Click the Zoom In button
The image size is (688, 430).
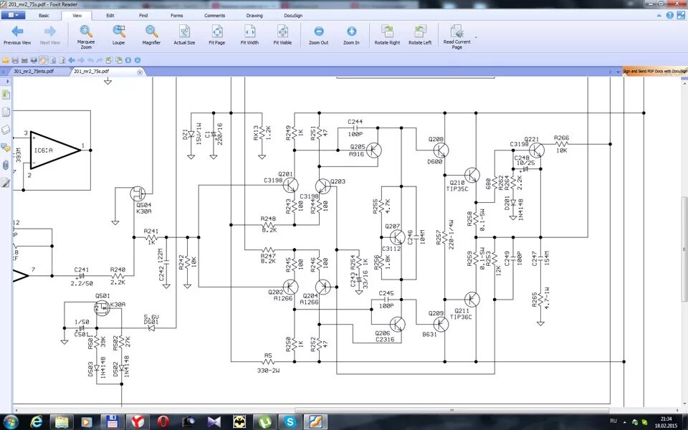351,35
